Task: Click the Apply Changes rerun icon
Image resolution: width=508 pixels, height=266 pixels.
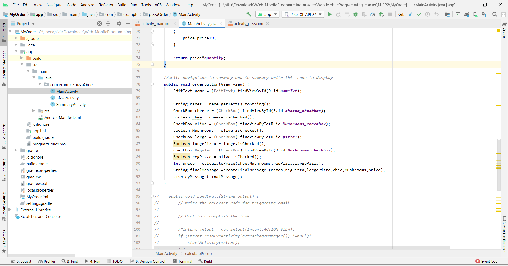Action: tap(338, 14)
